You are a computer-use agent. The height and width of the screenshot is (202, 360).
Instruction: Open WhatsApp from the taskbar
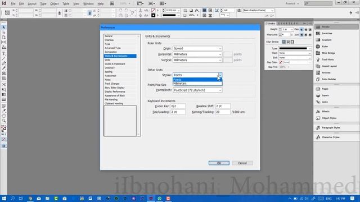pyautogui.click(x=159, y=198)
